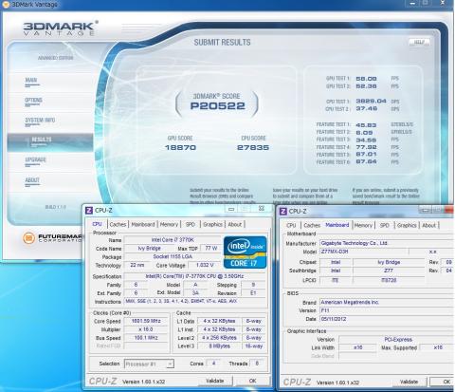The image size is (455, 392).
Task: Click the Code Name value Ivy Bridge
Action: pos(149,249)
